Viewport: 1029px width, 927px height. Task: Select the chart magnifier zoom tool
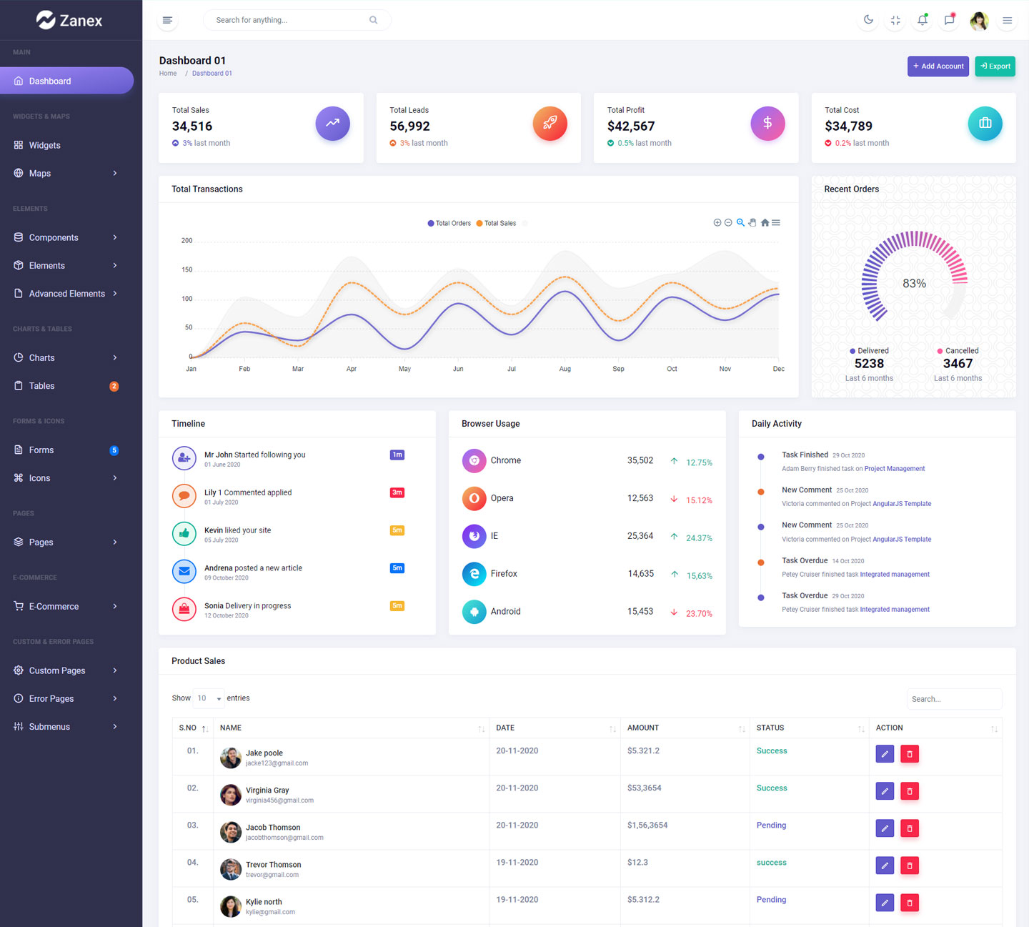(740, 223)
